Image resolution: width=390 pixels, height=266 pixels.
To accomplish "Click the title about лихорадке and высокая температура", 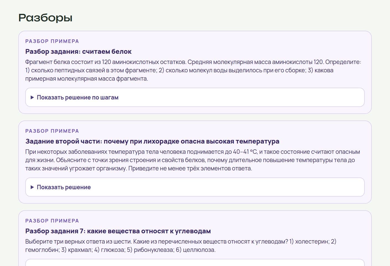I will click(152, 141).
